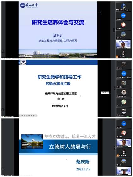Screen dimensions: 133x177
Task: Click the title 研究生培养体会与交流
Action: click(58, 22)
